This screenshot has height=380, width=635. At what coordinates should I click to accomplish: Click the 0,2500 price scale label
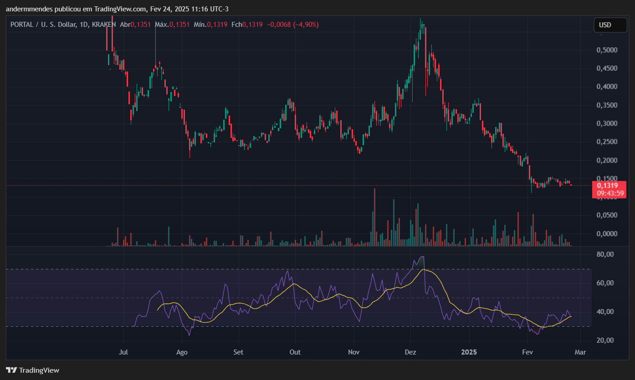coord(607,142)
